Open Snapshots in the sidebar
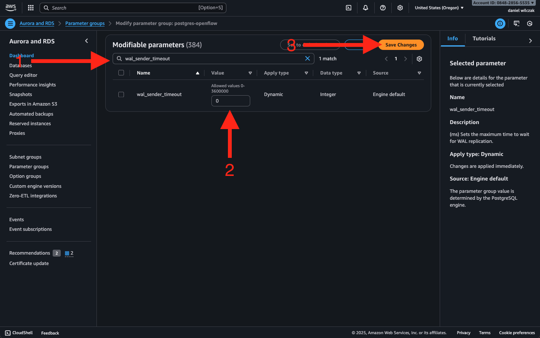540x338 pixels. pos(21,94)
